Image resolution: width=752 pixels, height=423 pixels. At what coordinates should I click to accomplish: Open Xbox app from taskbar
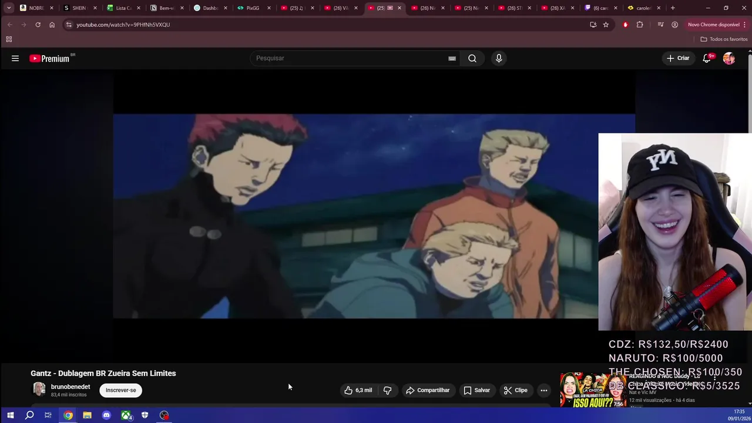pyautogui.click(x=126, y=415)
